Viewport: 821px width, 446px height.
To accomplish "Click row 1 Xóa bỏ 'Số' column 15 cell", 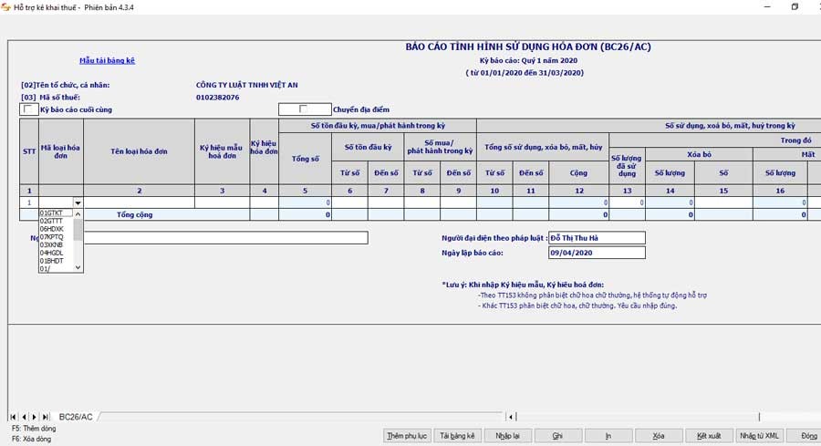I will (723, 202).
